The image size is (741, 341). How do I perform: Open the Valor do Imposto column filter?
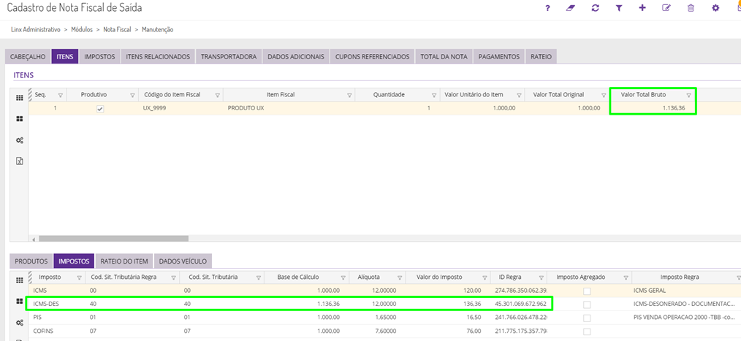pyautogui.click(x=484, y=277)
